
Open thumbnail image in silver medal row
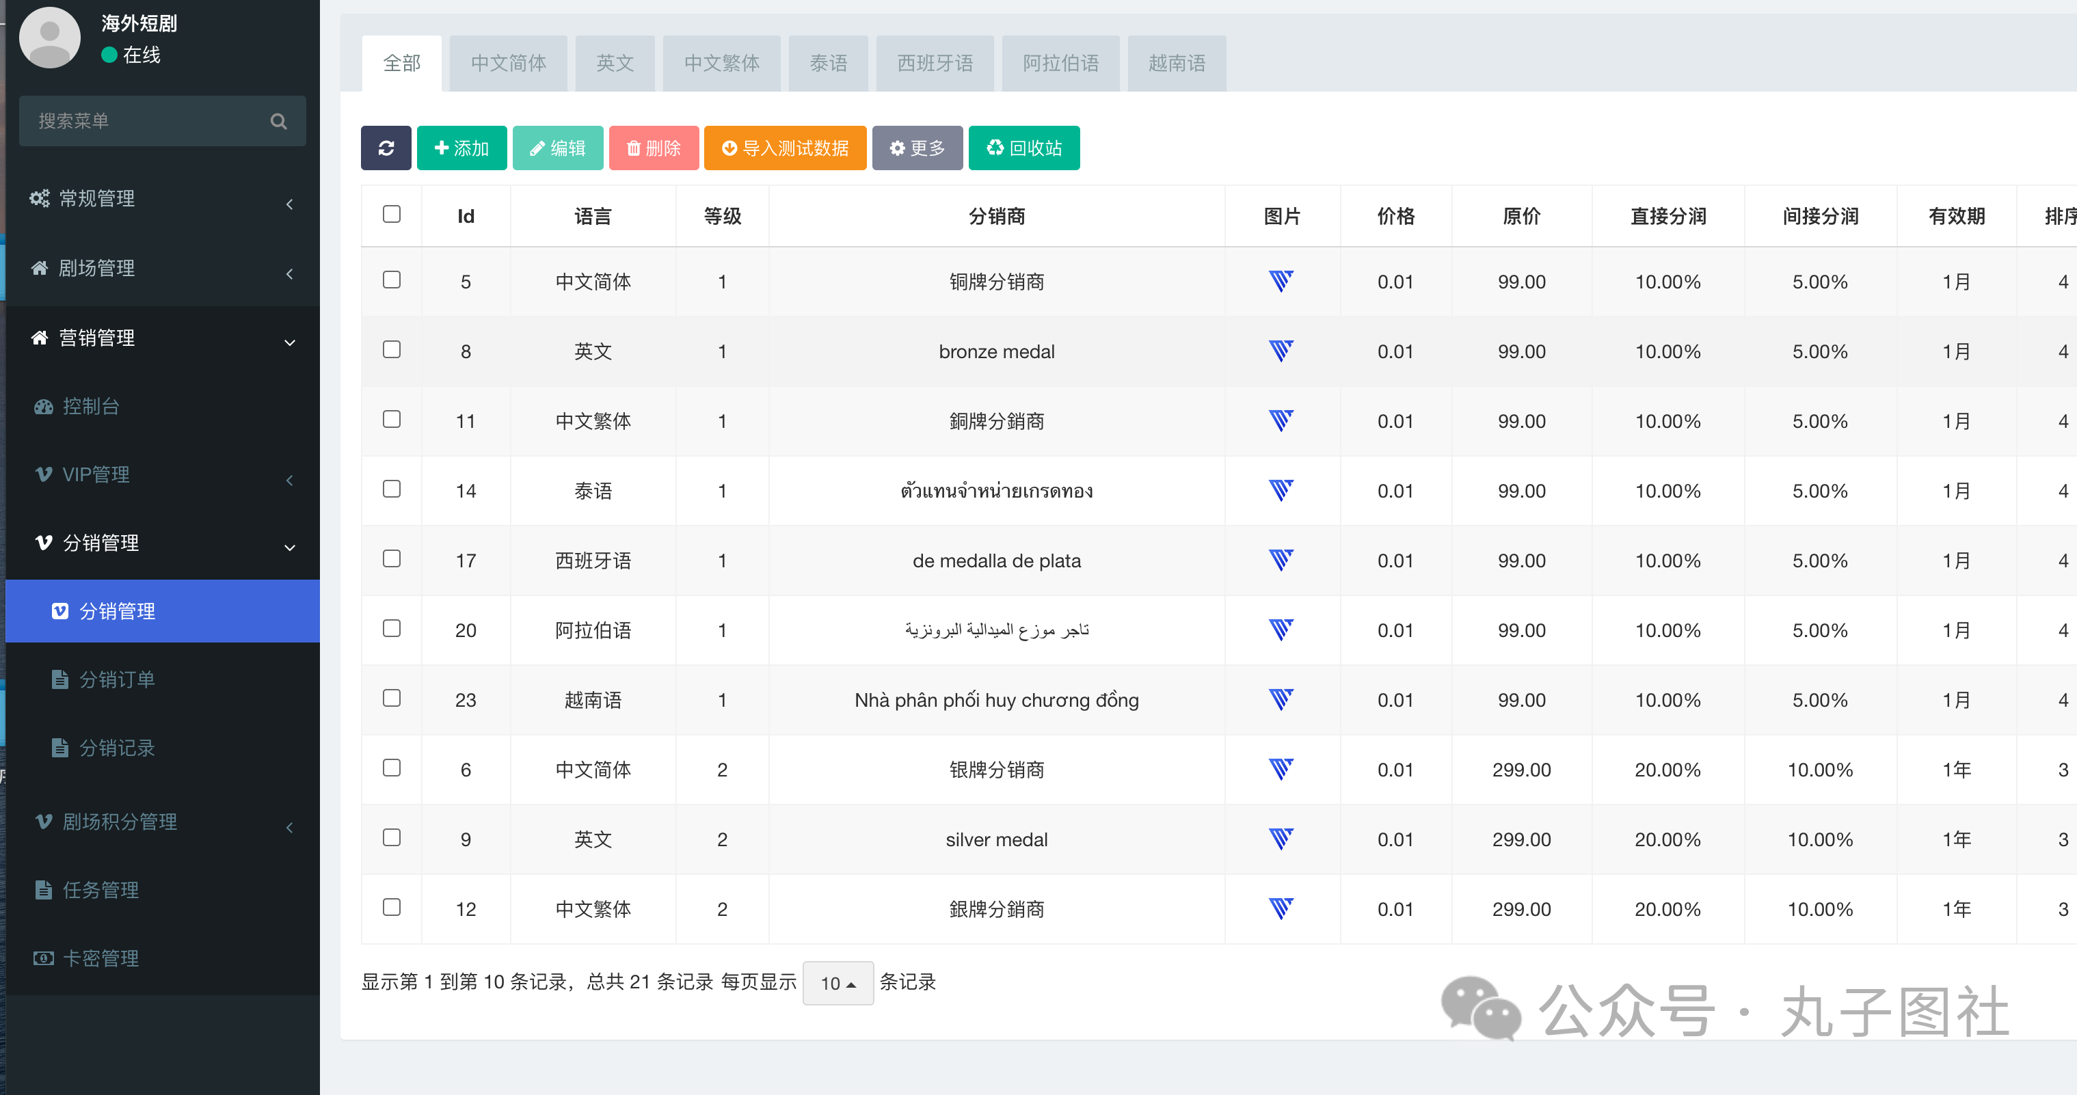1281,839
